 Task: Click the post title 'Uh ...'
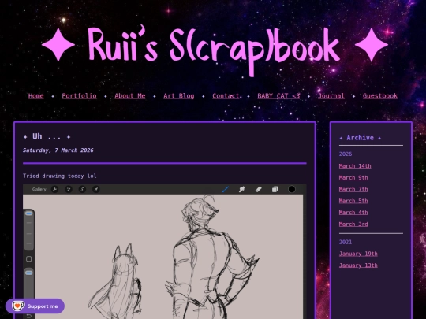[x=47, y=136]
